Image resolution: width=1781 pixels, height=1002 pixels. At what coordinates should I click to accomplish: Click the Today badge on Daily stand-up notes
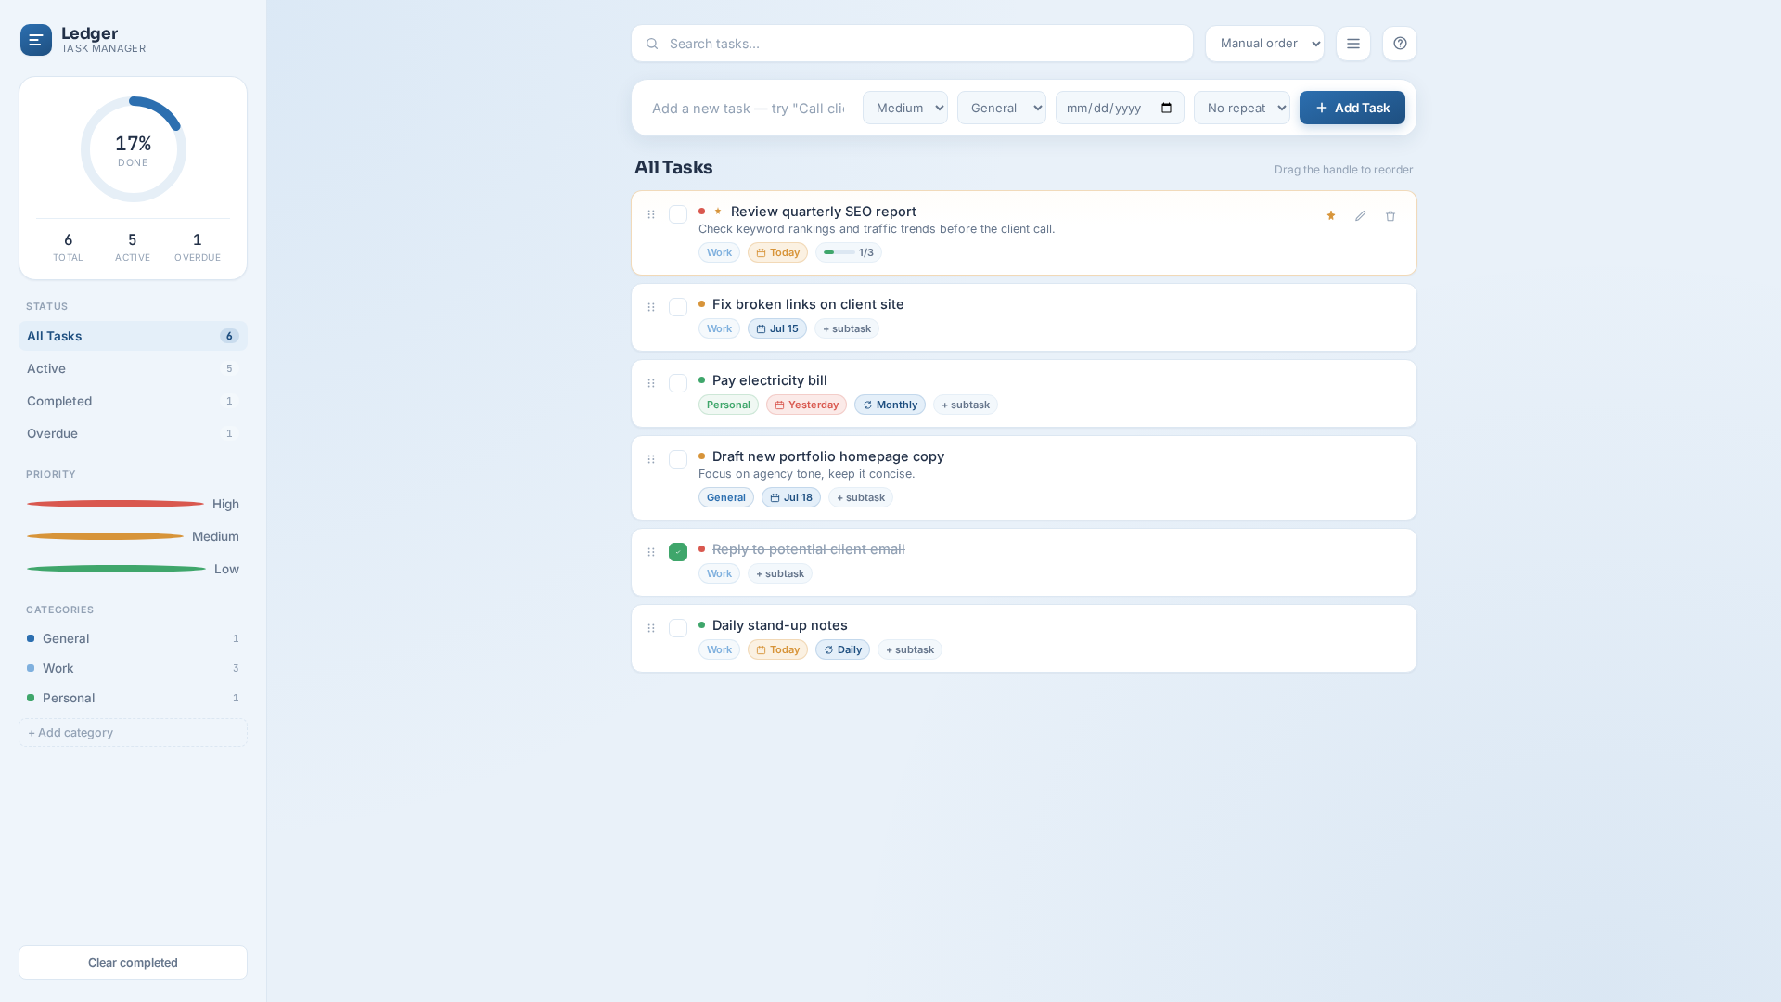click(x=777, y=649)
